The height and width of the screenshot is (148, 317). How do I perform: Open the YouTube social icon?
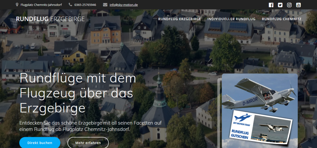point(299,5)
